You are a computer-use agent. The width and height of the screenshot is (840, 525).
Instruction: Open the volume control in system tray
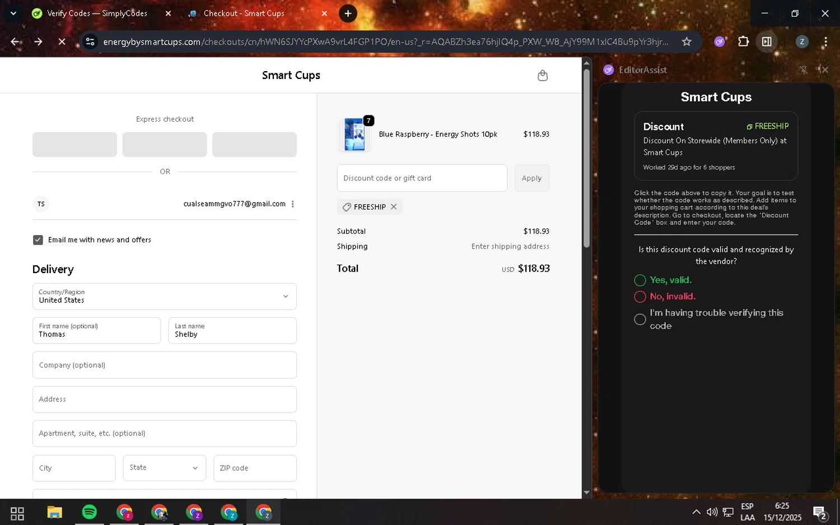712,512
